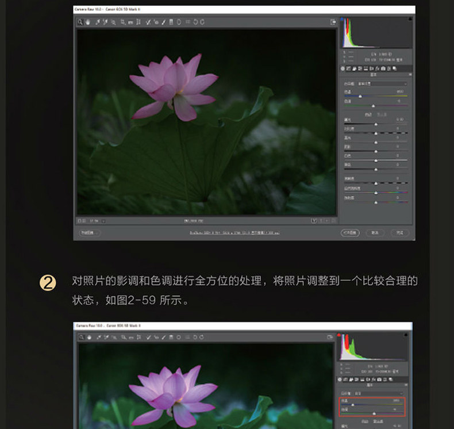Rotate image clockwise in lower Camera Raw window
Image resolution: width=454 pixels, height=429 pixels.
click(x=202, y=337)
